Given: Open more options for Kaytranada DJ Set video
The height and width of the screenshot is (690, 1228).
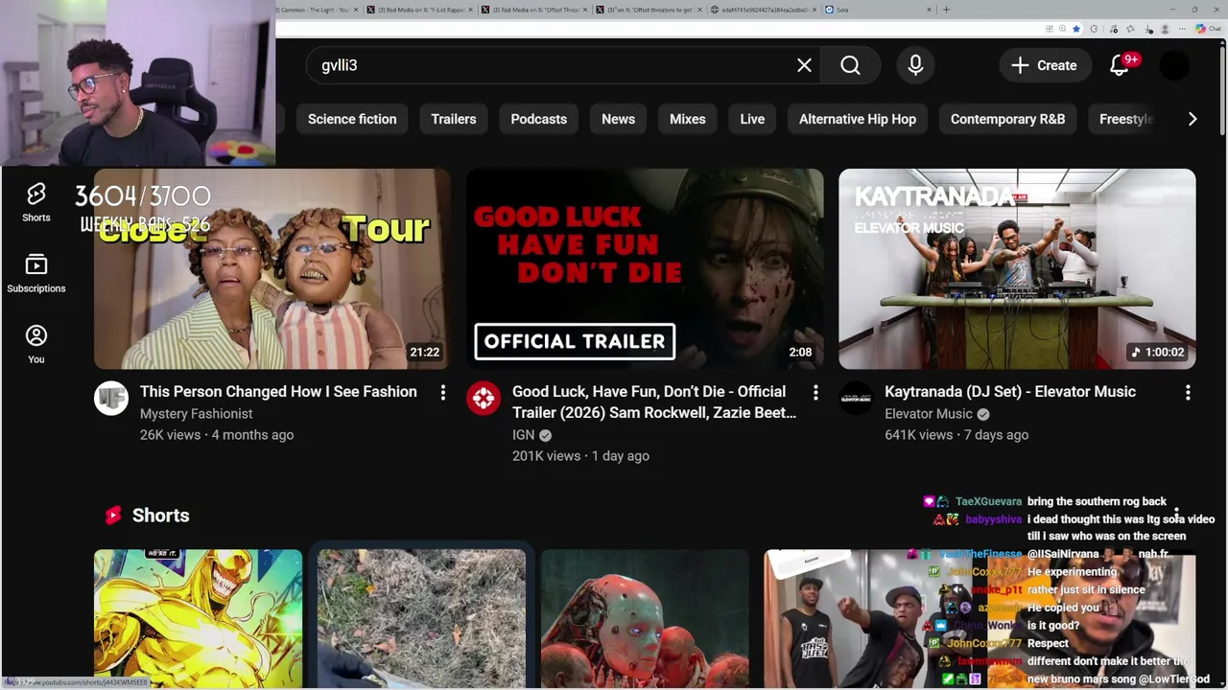Looking at the screenshot, I should 1188,393.
